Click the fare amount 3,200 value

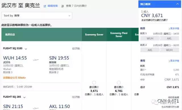click(176, 70)
